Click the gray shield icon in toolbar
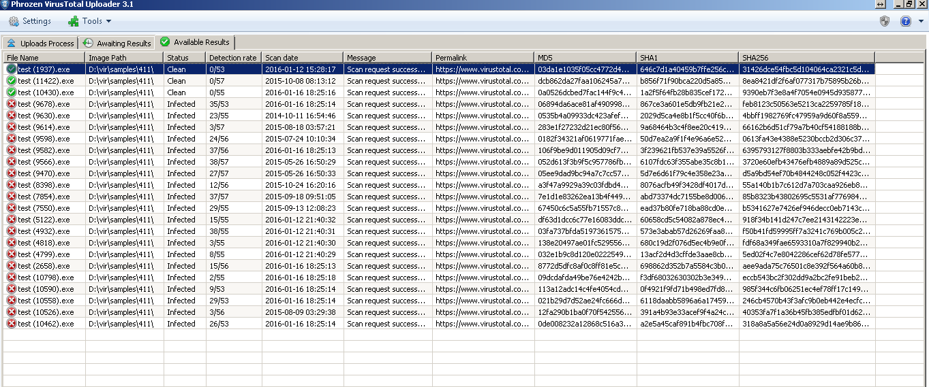The width and height of the screenshot is (929, 387). [885, 21]
